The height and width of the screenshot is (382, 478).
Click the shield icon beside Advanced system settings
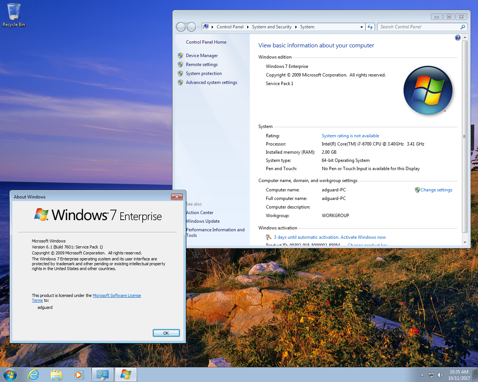pyautogui.click(x=180, y=82)
